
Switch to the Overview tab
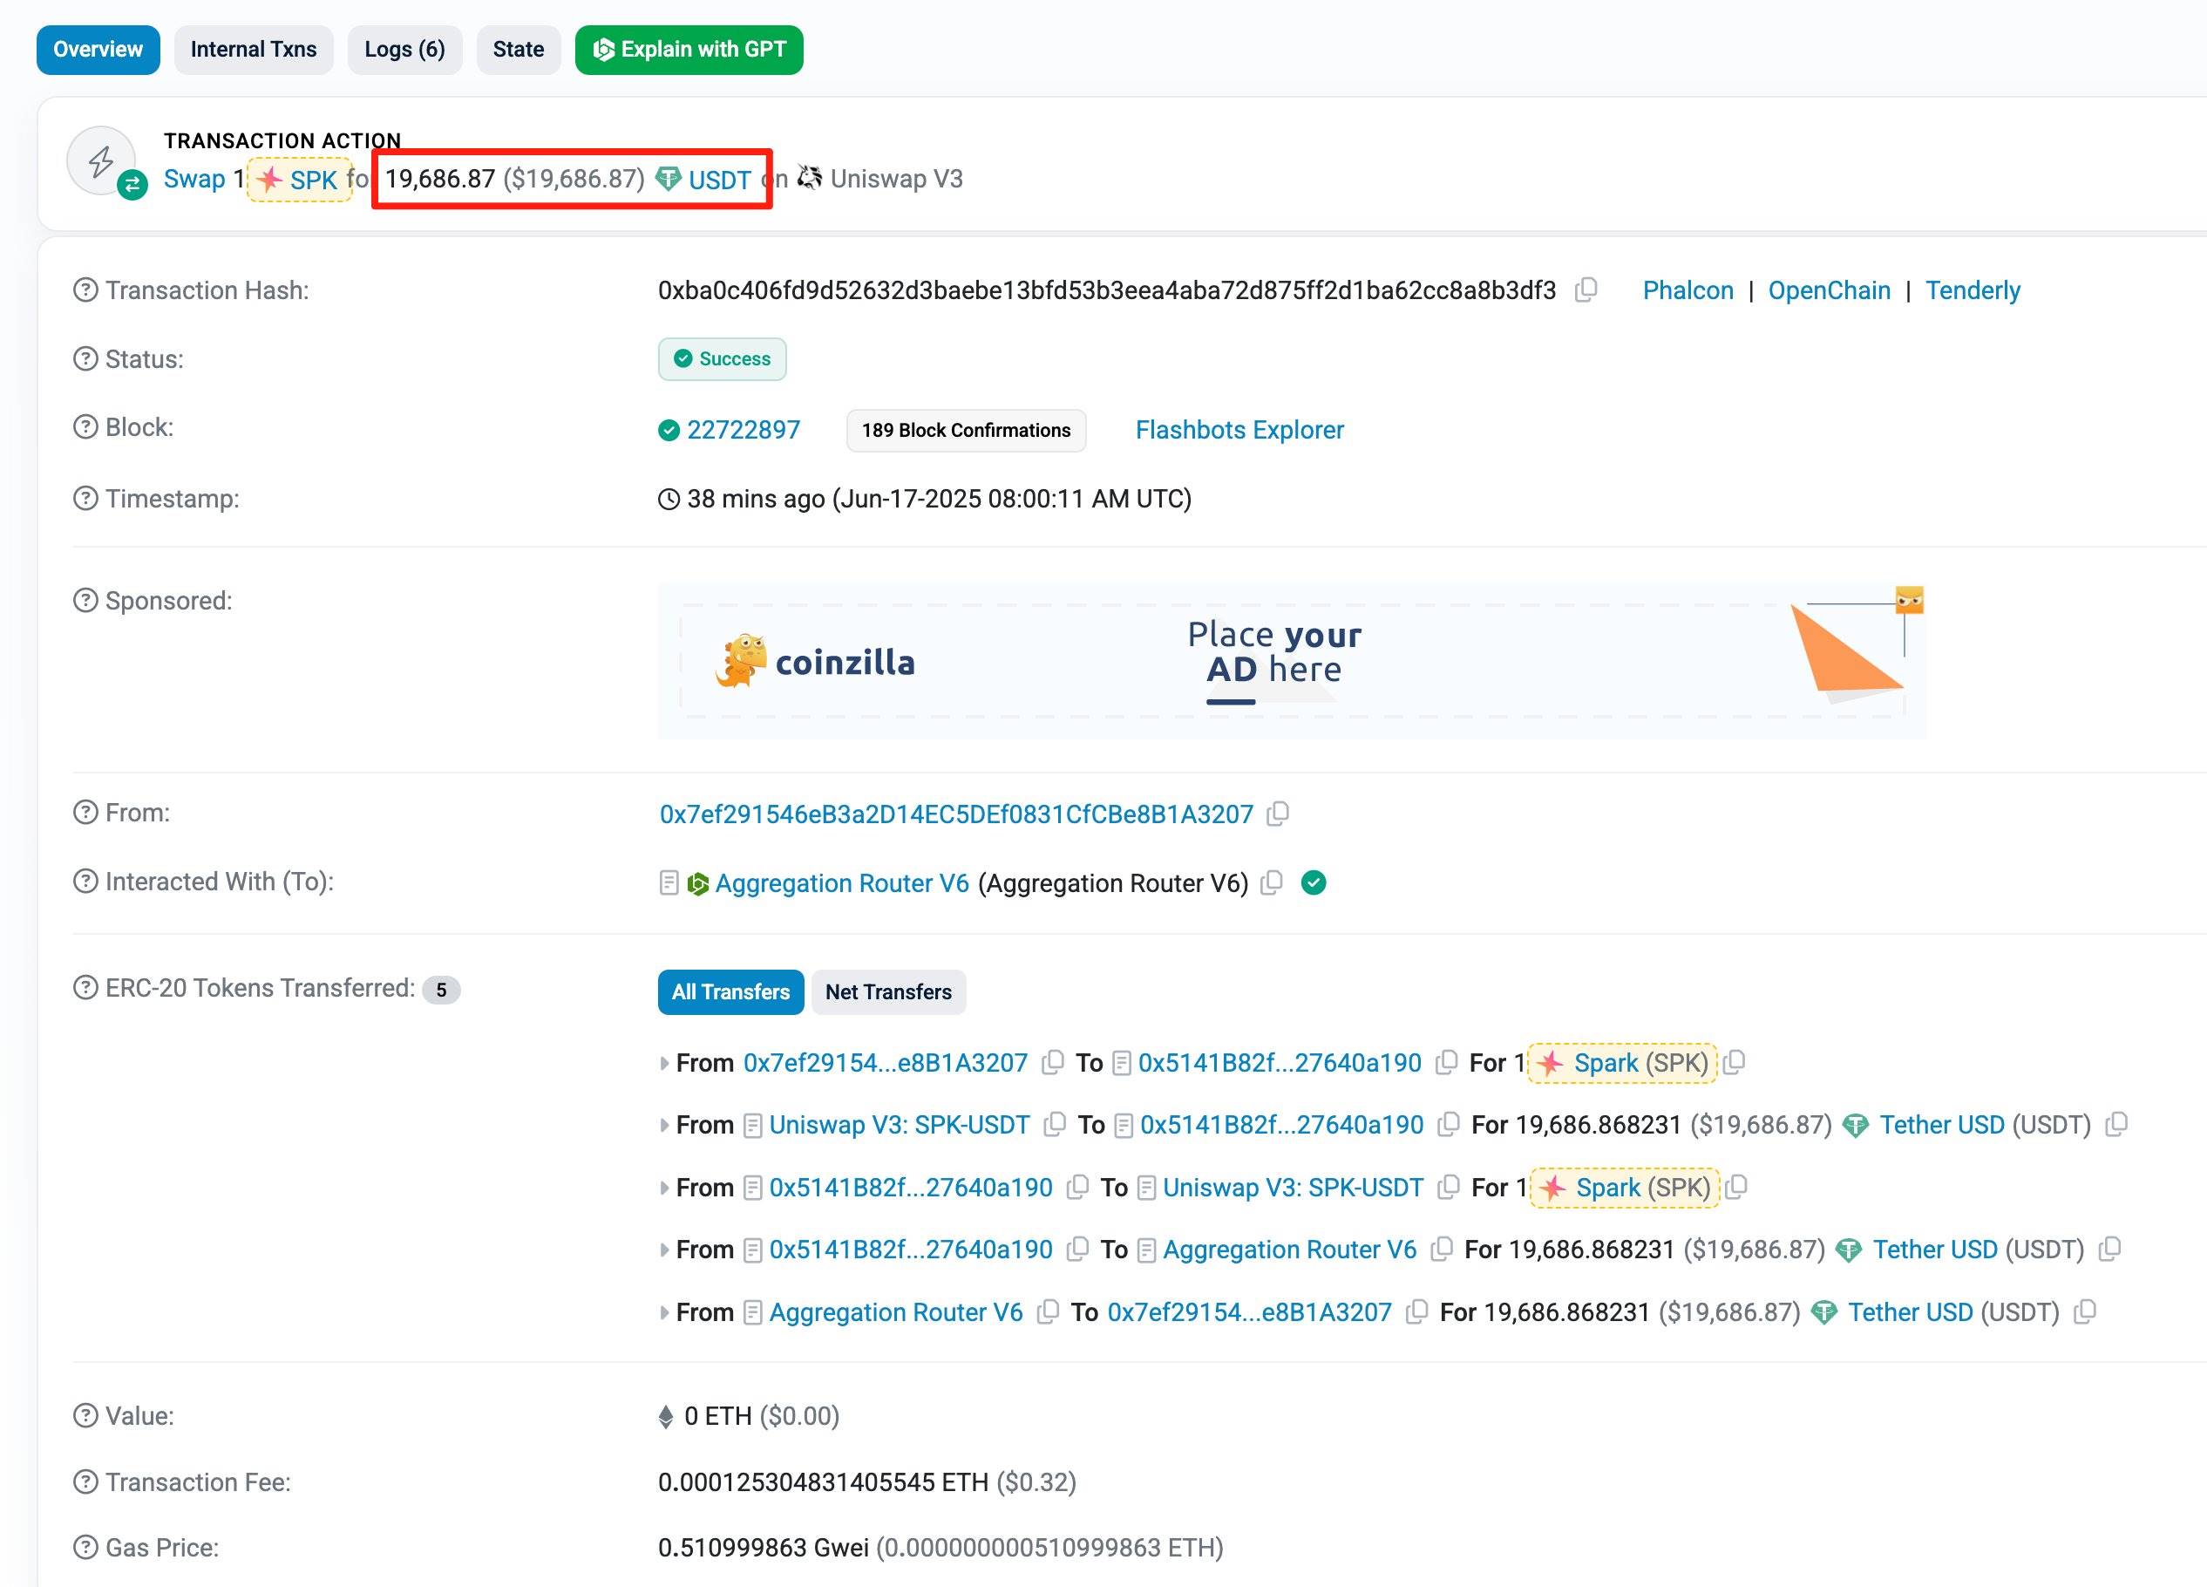(x=98, y=50)
